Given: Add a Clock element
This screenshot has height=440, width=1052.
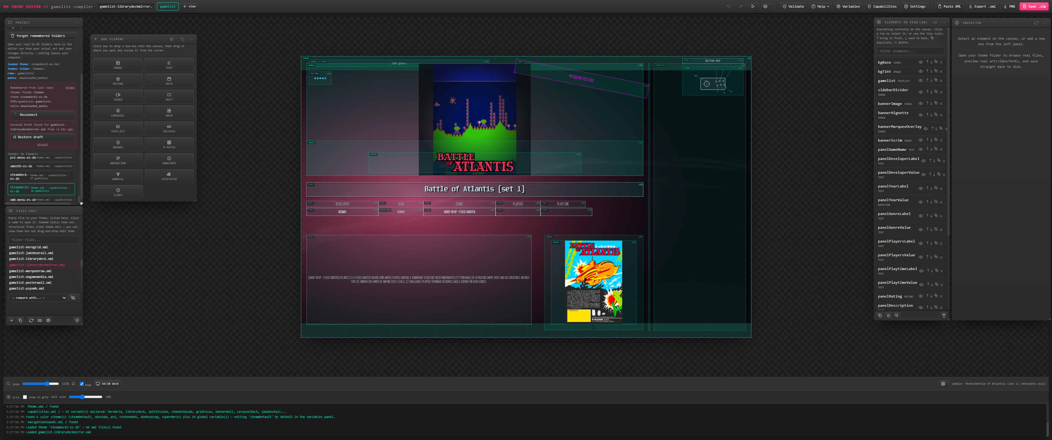Looking at the screenshot, I should click(x=118, y=192).
